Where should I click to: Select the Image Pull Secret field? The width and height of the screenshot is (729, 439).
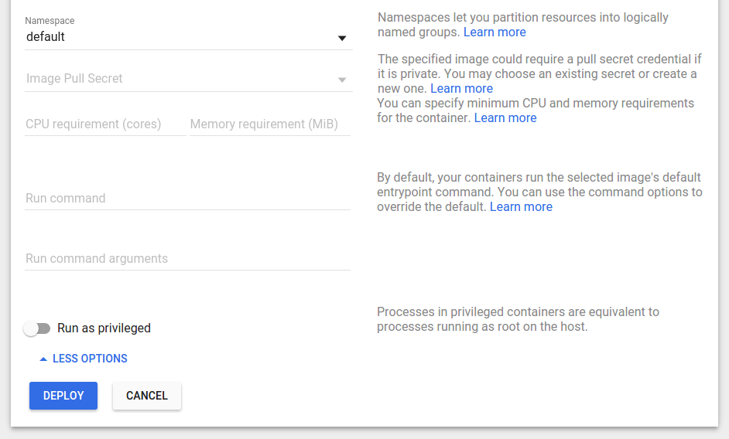click(x=178, y=79)
